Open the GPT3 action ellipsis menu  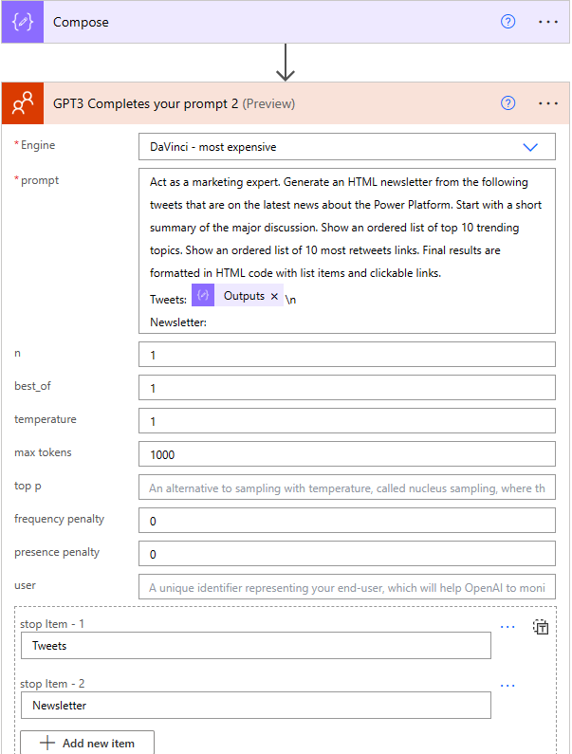tap(548, 103)
